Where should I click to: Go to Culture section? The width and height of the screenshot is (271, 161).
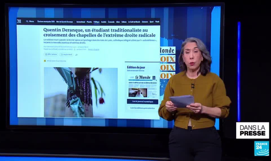pos(124,22)
